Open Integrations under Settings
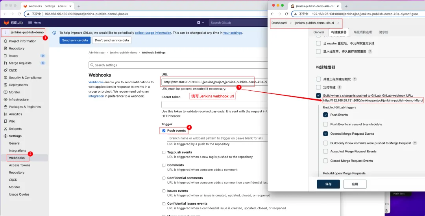 point(18,150)
